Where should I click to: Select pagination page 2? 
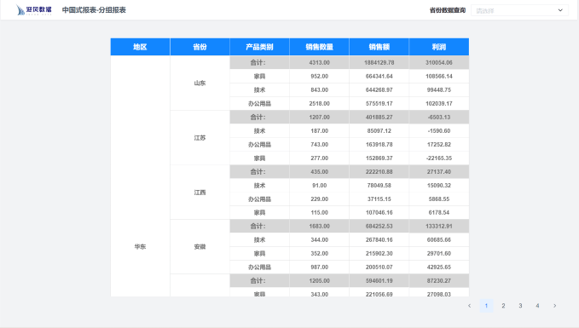(x=503, y=306)
